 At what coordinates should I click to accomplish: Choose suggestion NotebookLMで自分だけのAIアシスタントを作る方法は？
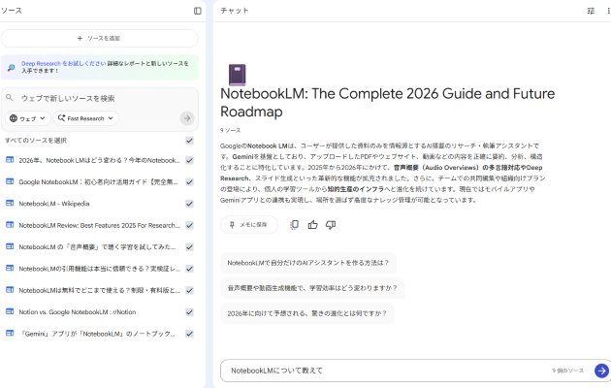(307, 263)
